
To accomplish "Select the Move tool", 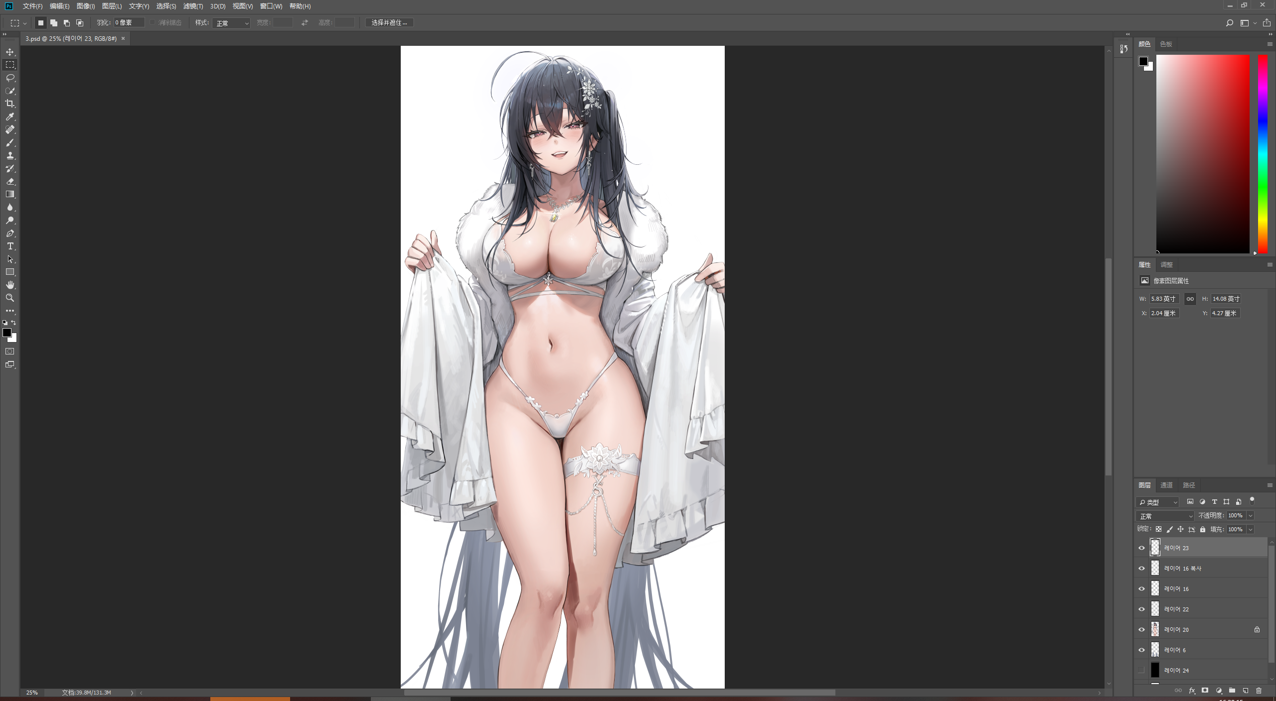I will click(x=10, y=52).
